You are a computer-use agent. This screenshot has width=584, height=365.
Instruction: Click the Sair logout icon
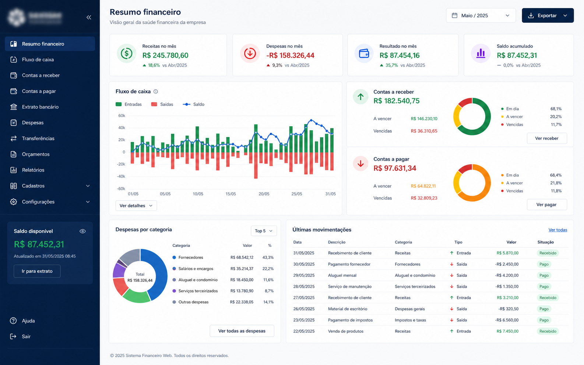coord(13,336)
